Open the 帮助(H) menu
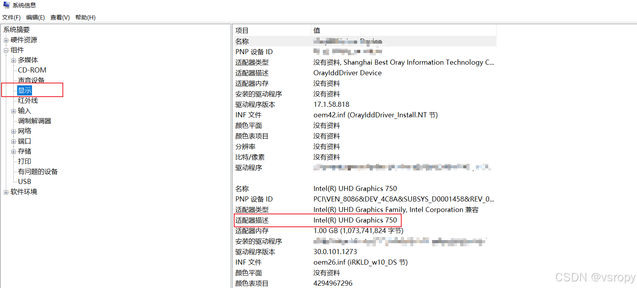Image resolution: width=637 pixels, height=288 pixels. coord(85,18)
